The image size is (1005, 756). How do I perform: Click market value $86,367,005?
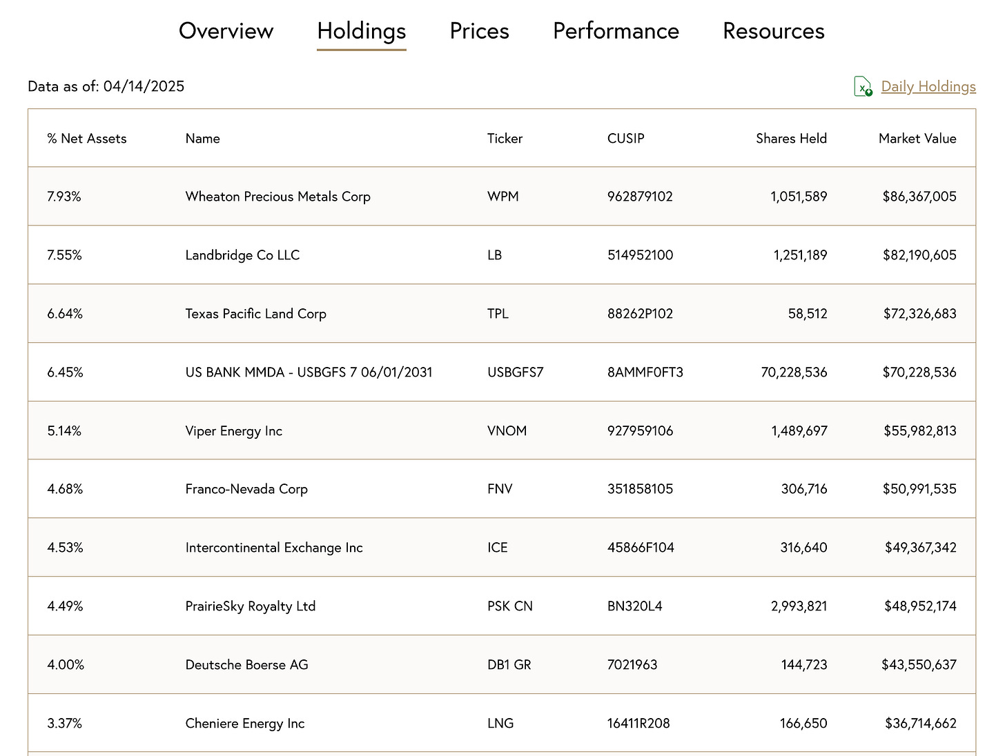tap(919, 197)
